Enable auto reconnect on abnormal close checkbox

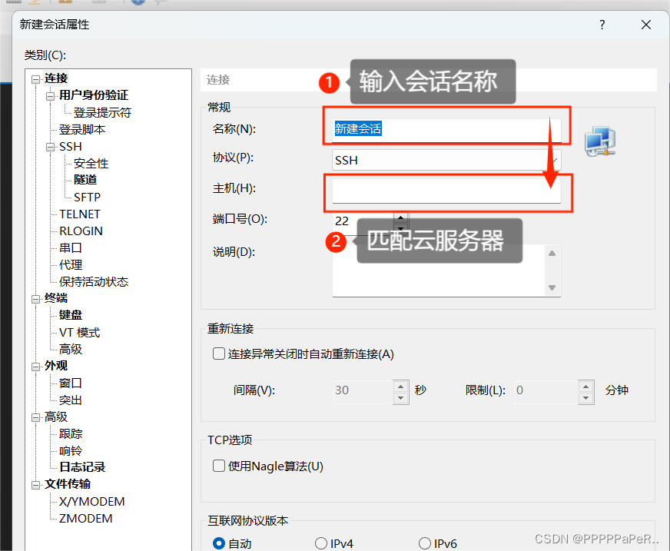tap(219, 354)
